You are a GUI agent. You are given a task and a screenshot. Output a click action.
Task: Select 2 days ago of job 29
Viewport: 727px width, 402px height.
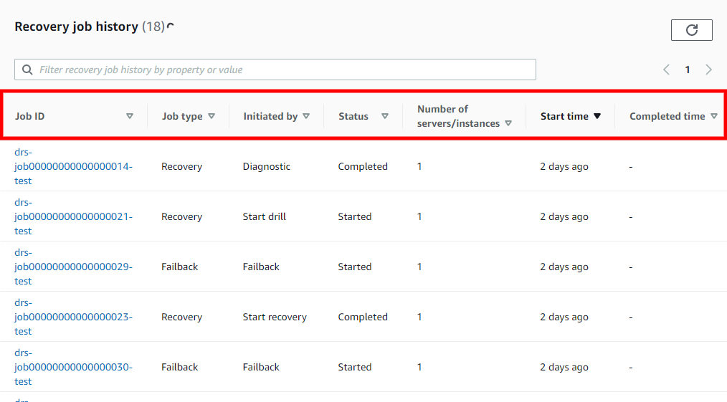tap(564, 267)
